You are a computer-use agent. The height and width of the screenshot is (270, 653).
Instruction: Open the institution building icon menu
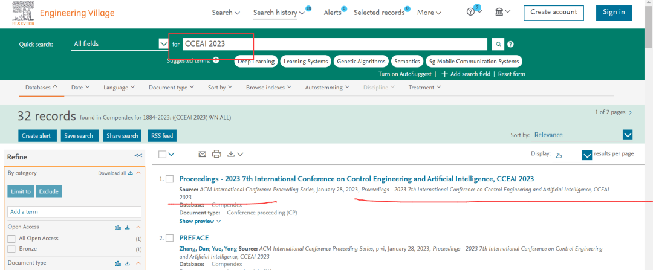[x=502, y=12]
